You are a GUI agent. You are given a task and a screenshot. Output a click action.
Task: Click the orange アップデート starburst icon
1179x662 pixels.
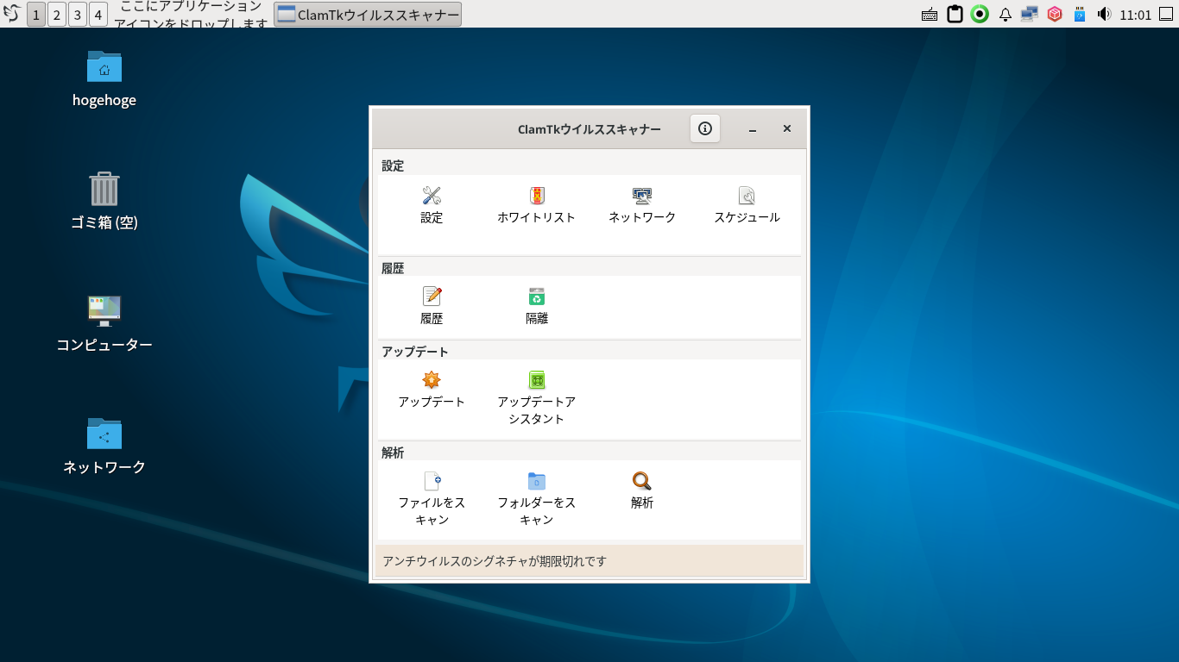432,380
